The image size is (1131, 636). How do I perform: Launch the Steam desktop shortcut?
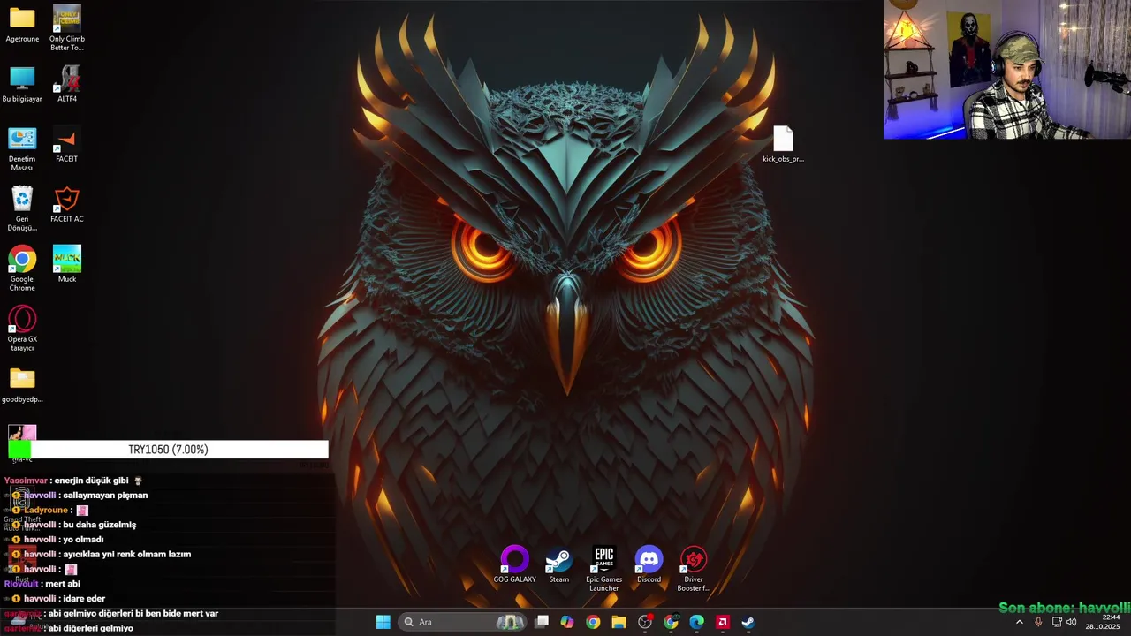pyautogui.click(x=559, y=565)
